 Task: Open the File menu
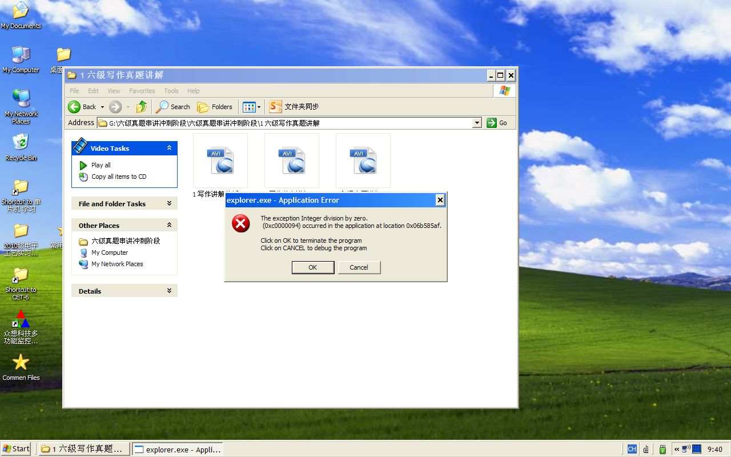pos(74,91)
